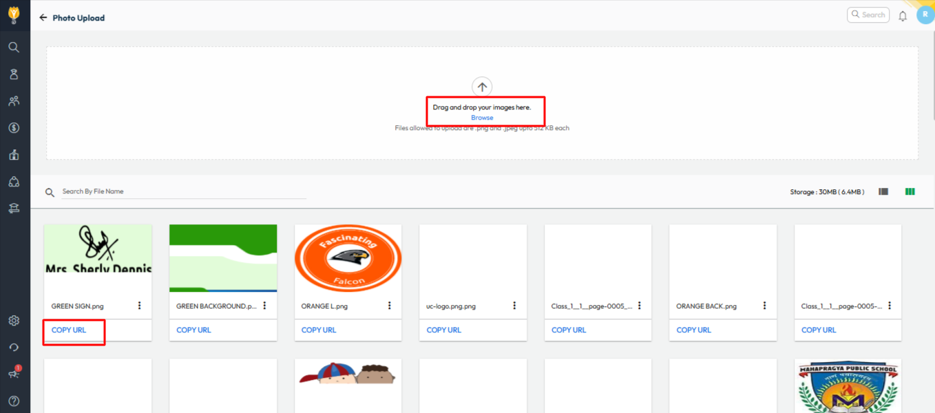Expand options for uc-logo.png.png
The width and height of the screenshot is (935, 413).
(515, 306)
